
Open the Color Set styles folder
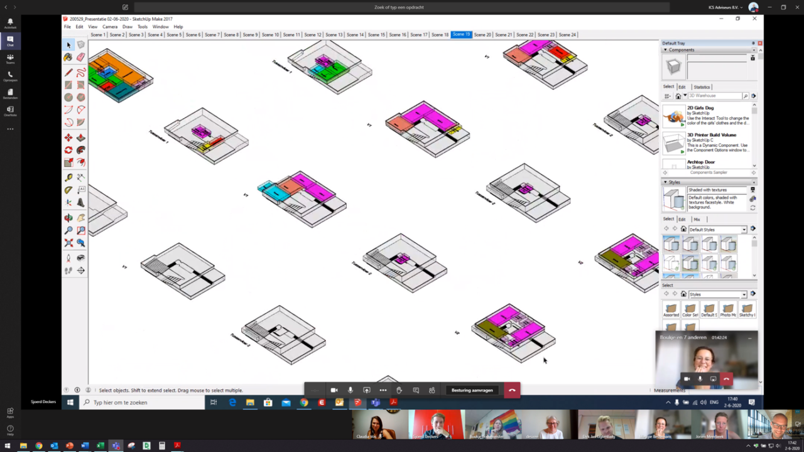[x=690, y=309]
